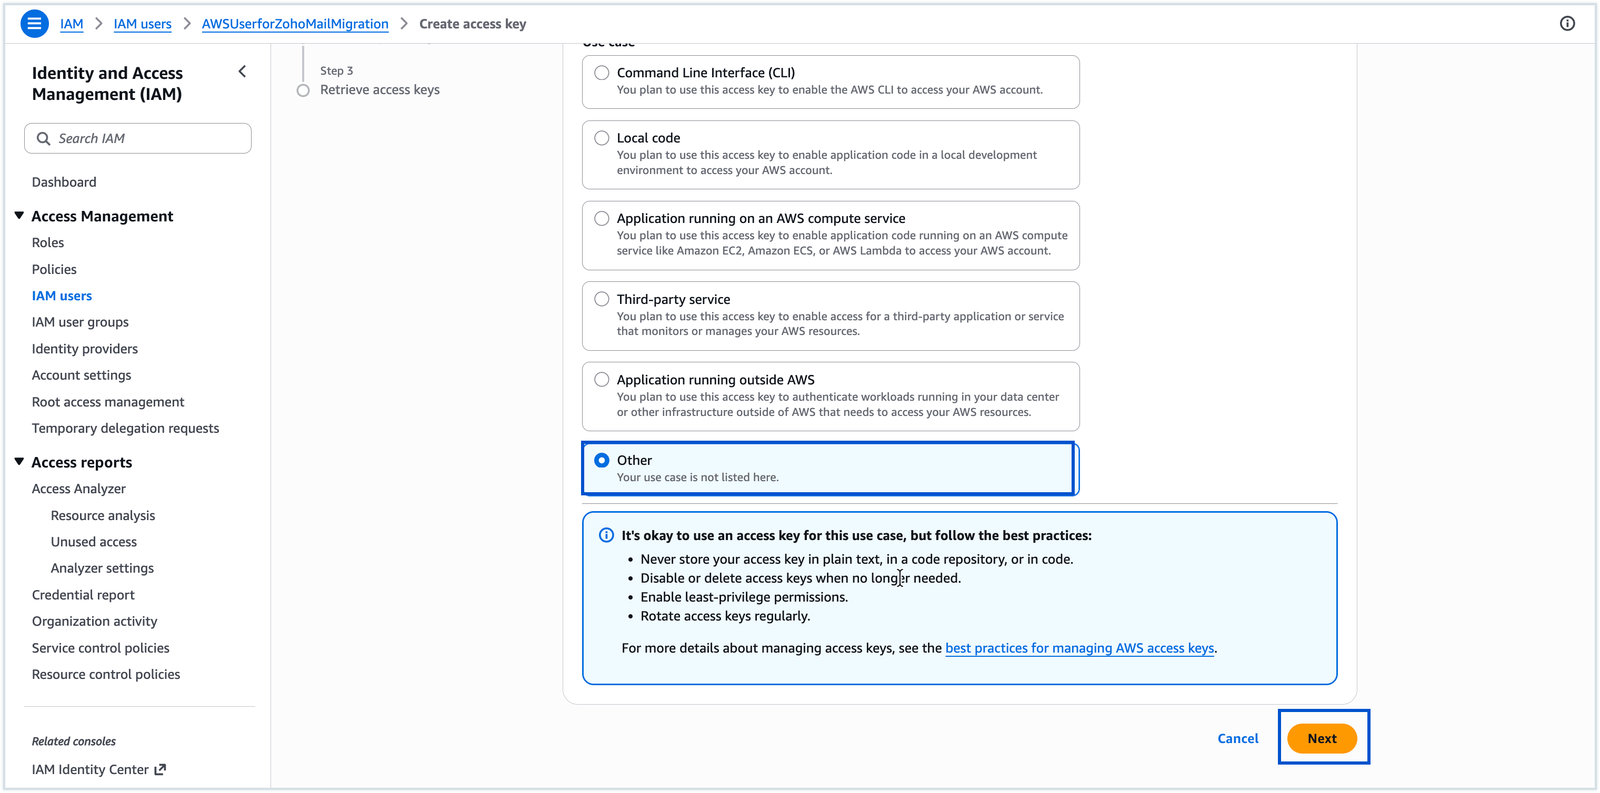Collapse the IAM sidebar with the chevron
Screen dimensions: 1600x793
(x=242, y=72)
